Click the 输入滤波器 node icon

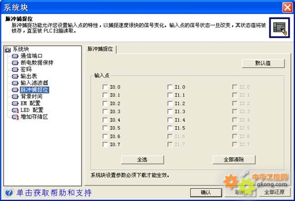coord(15,83)
